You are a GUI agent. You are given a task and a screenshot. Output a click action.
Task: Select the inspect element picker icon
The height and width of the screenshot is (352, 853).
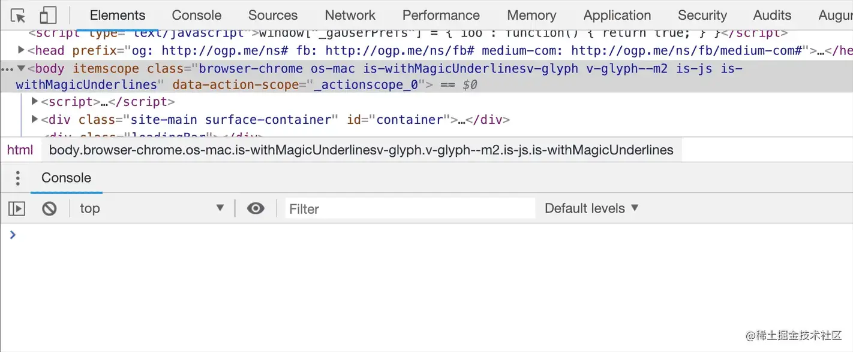pos(18,16)
